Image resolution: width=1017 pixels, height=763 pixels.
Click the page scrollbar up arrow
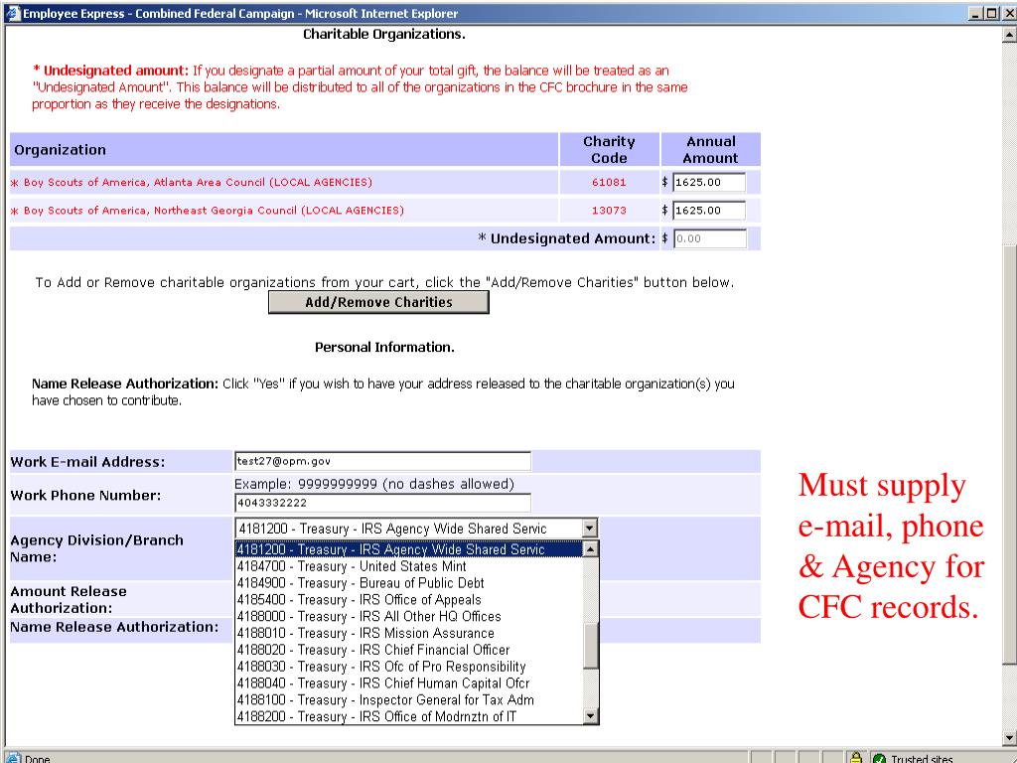coord(1009,35)
